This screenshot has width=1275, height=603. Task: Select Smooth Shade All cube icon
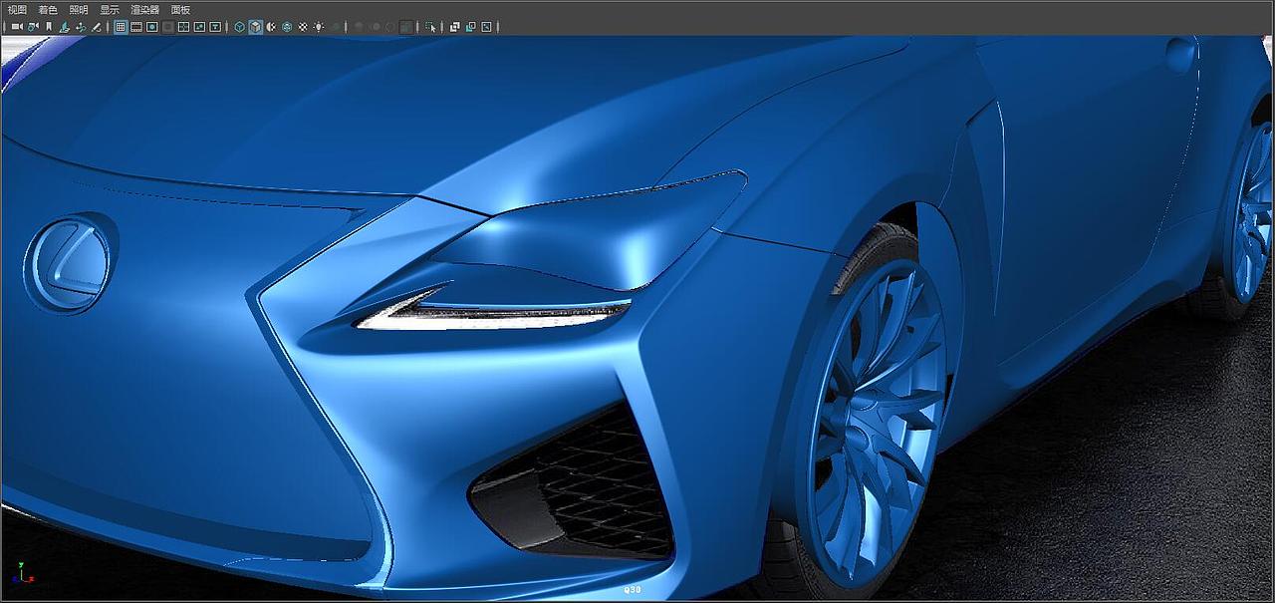pyautogui.click(x=255, y=27)
